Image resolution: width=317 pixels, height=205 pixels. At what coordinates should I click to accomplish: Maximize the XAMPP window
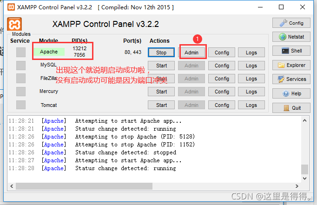(x=281, y=7)
